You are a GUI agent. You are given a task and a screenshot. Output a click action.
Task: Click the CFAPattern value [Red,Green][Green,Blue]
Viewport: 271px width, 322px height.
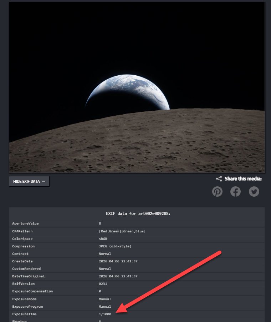click(x=122, y=231)
